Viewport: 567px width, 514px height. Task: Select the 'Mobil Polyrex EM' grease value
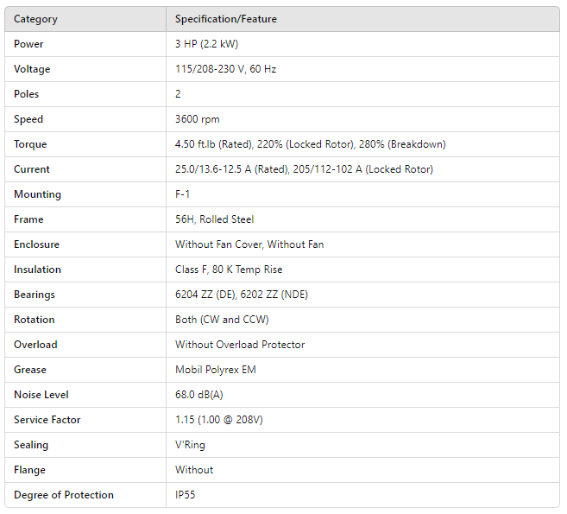[x=215, y=370]
